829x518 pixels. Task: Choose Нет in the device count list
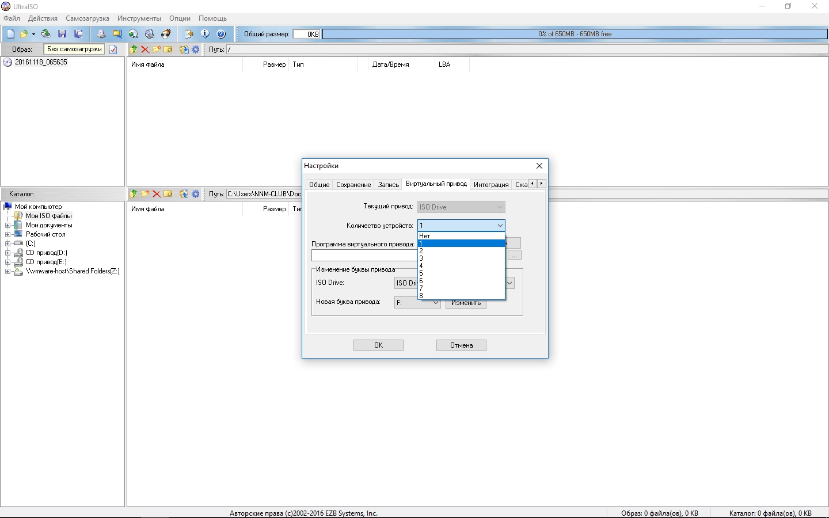tap(461, 236)
